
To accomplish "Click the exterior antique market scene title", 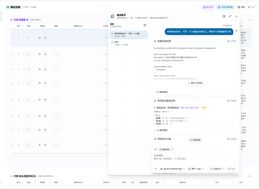I will click(x=25, y=176).
